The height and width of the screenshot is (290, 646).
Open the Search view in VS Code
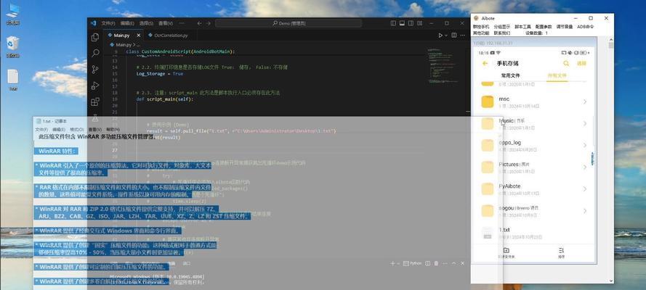point(95,53)
